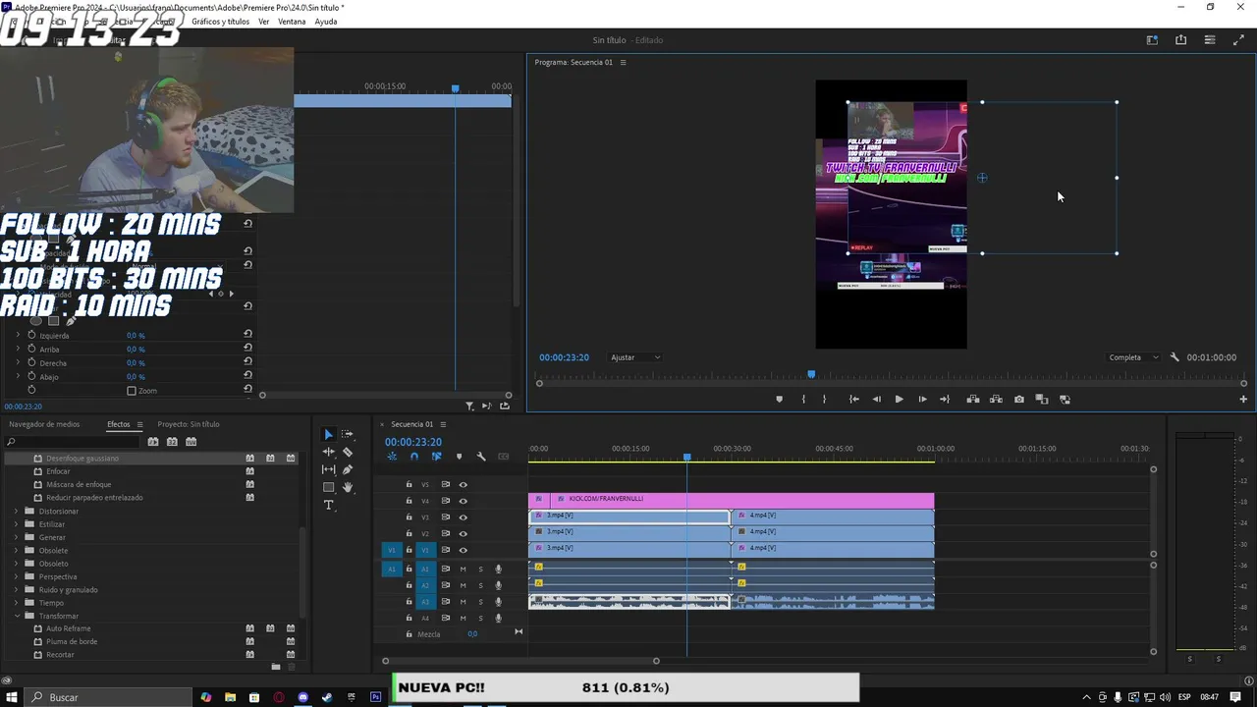Mark Out point in Program monitor
Screen dimensions: 1257x707
pos(824,400)
